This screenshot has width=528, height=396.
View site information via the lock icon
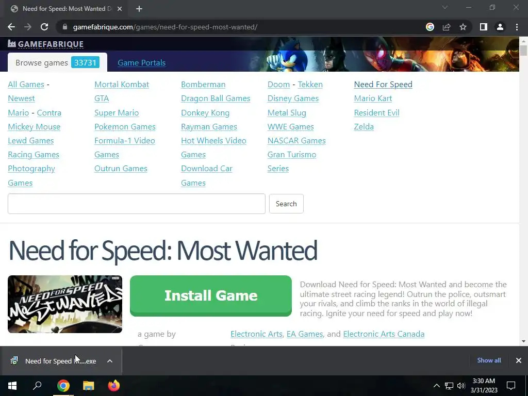[x=65, y=27]
